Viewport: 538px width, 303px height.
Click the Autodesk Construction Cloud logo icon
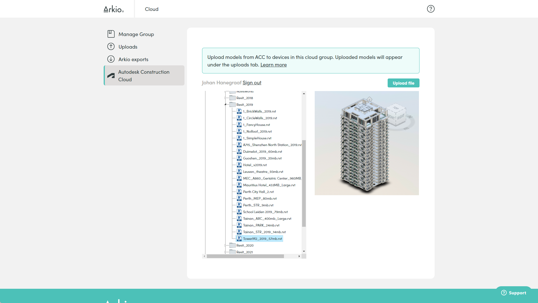[x=111, y=76]
